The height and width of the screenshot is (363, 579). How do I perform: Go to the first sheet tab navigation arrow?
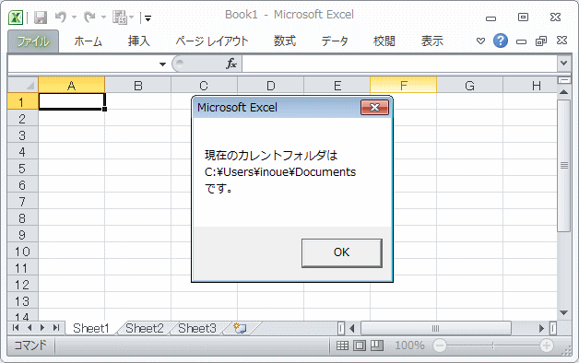click(x=16, y=328)
